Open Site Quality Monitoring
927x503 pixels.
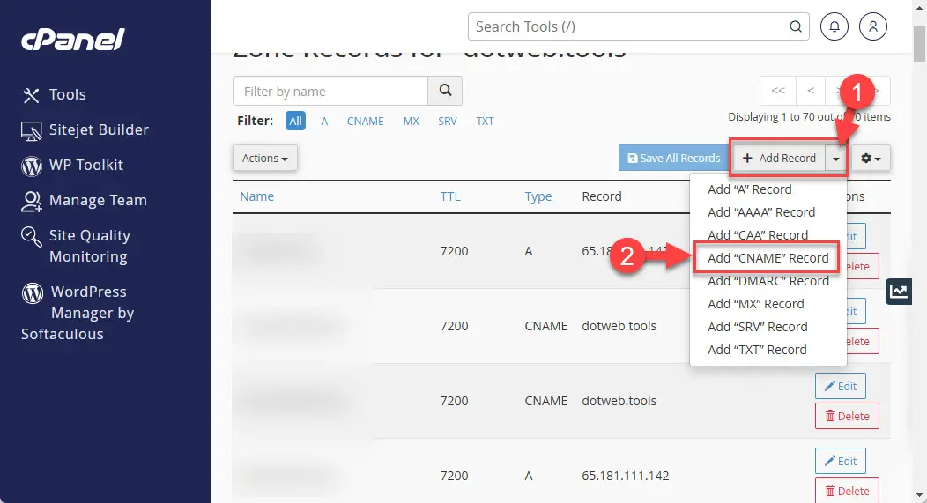(x=89, y=246)
